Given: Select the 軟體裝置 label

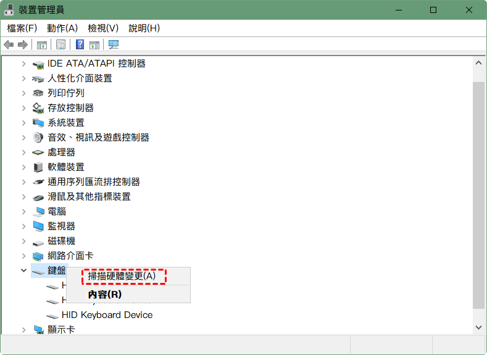Looking at the screenshot, I should tap(66, 167).
